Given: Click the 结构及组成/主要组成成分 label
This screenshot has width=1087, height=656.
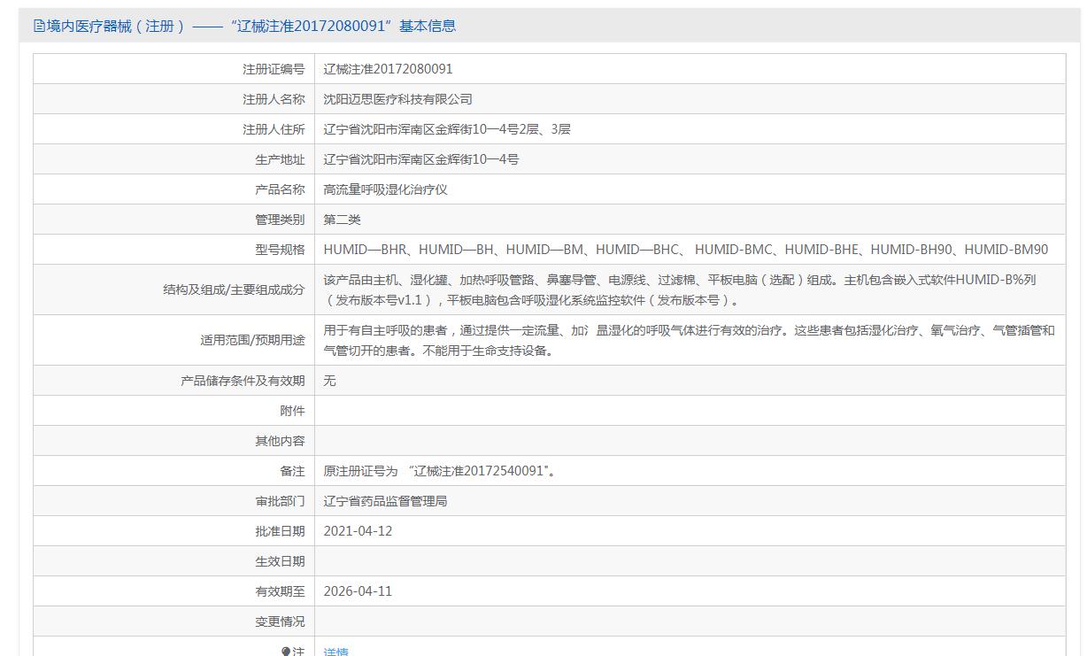Looking at the screenshot, I should point(234,289).
